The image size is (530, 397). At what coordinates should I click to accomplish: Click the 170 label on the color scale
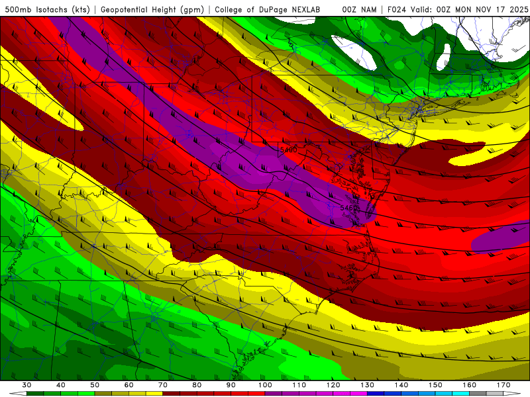click(x=503, y=385)
